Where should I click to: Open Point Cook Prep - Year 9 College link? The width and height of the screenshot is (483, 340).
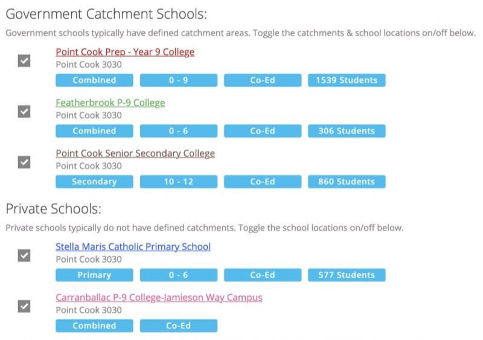tap(125, 52)
